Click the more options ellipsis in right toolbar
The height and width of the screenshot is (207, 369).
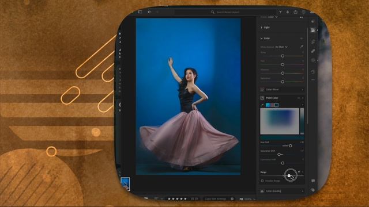coord(313,80)
